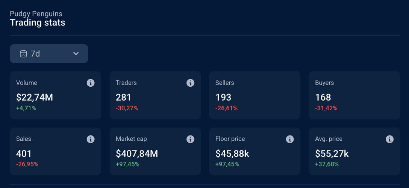Screen dimensions: 409x188
Task: Open the Avg. price info icon
Action: (x=390, y=139)
